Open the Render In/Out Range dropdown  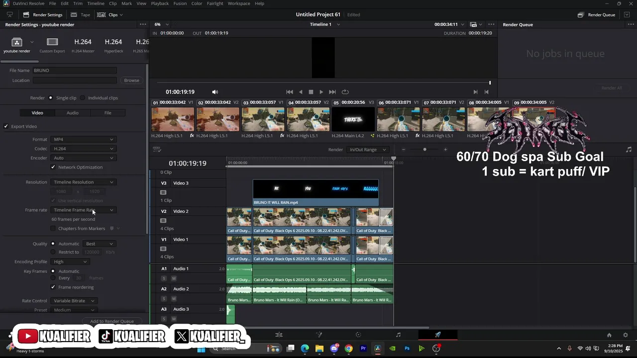pyautogui.click(x=367, y=150)
